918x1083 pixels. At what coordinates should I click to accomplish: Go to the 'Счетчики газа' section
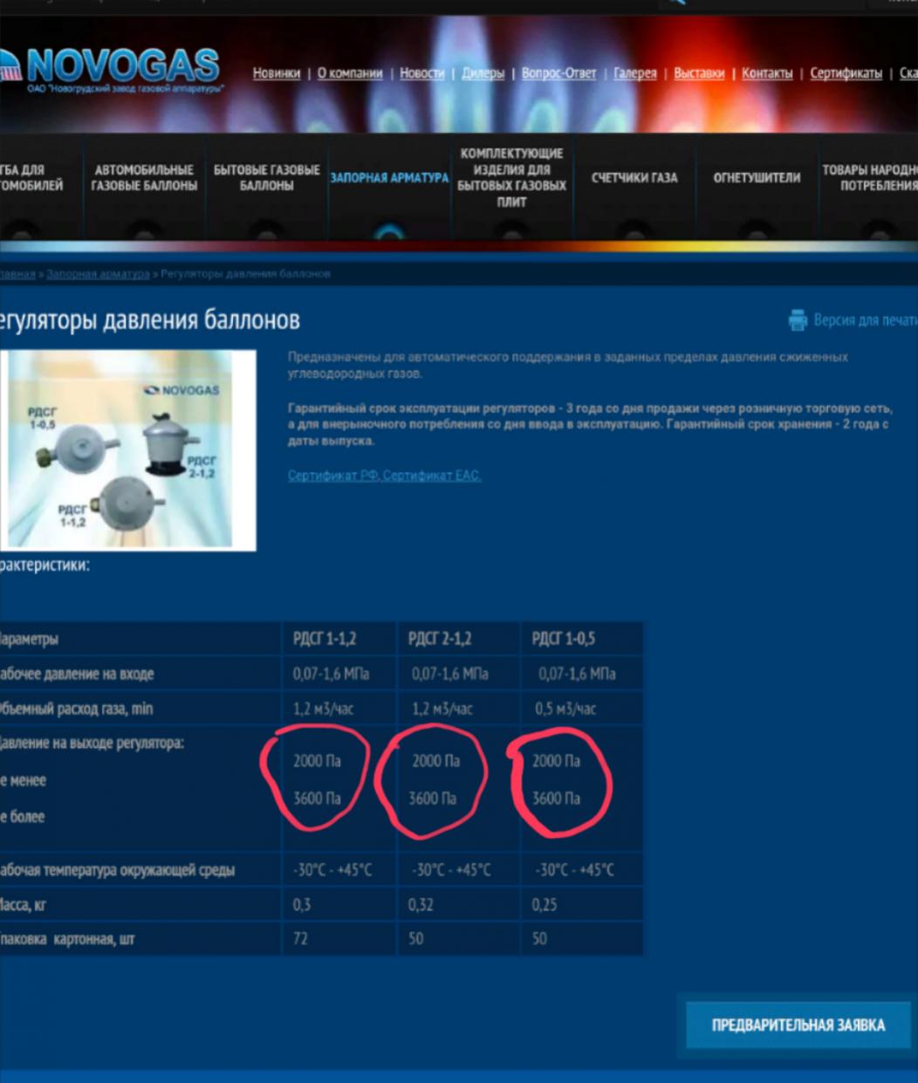pos(634,178)
